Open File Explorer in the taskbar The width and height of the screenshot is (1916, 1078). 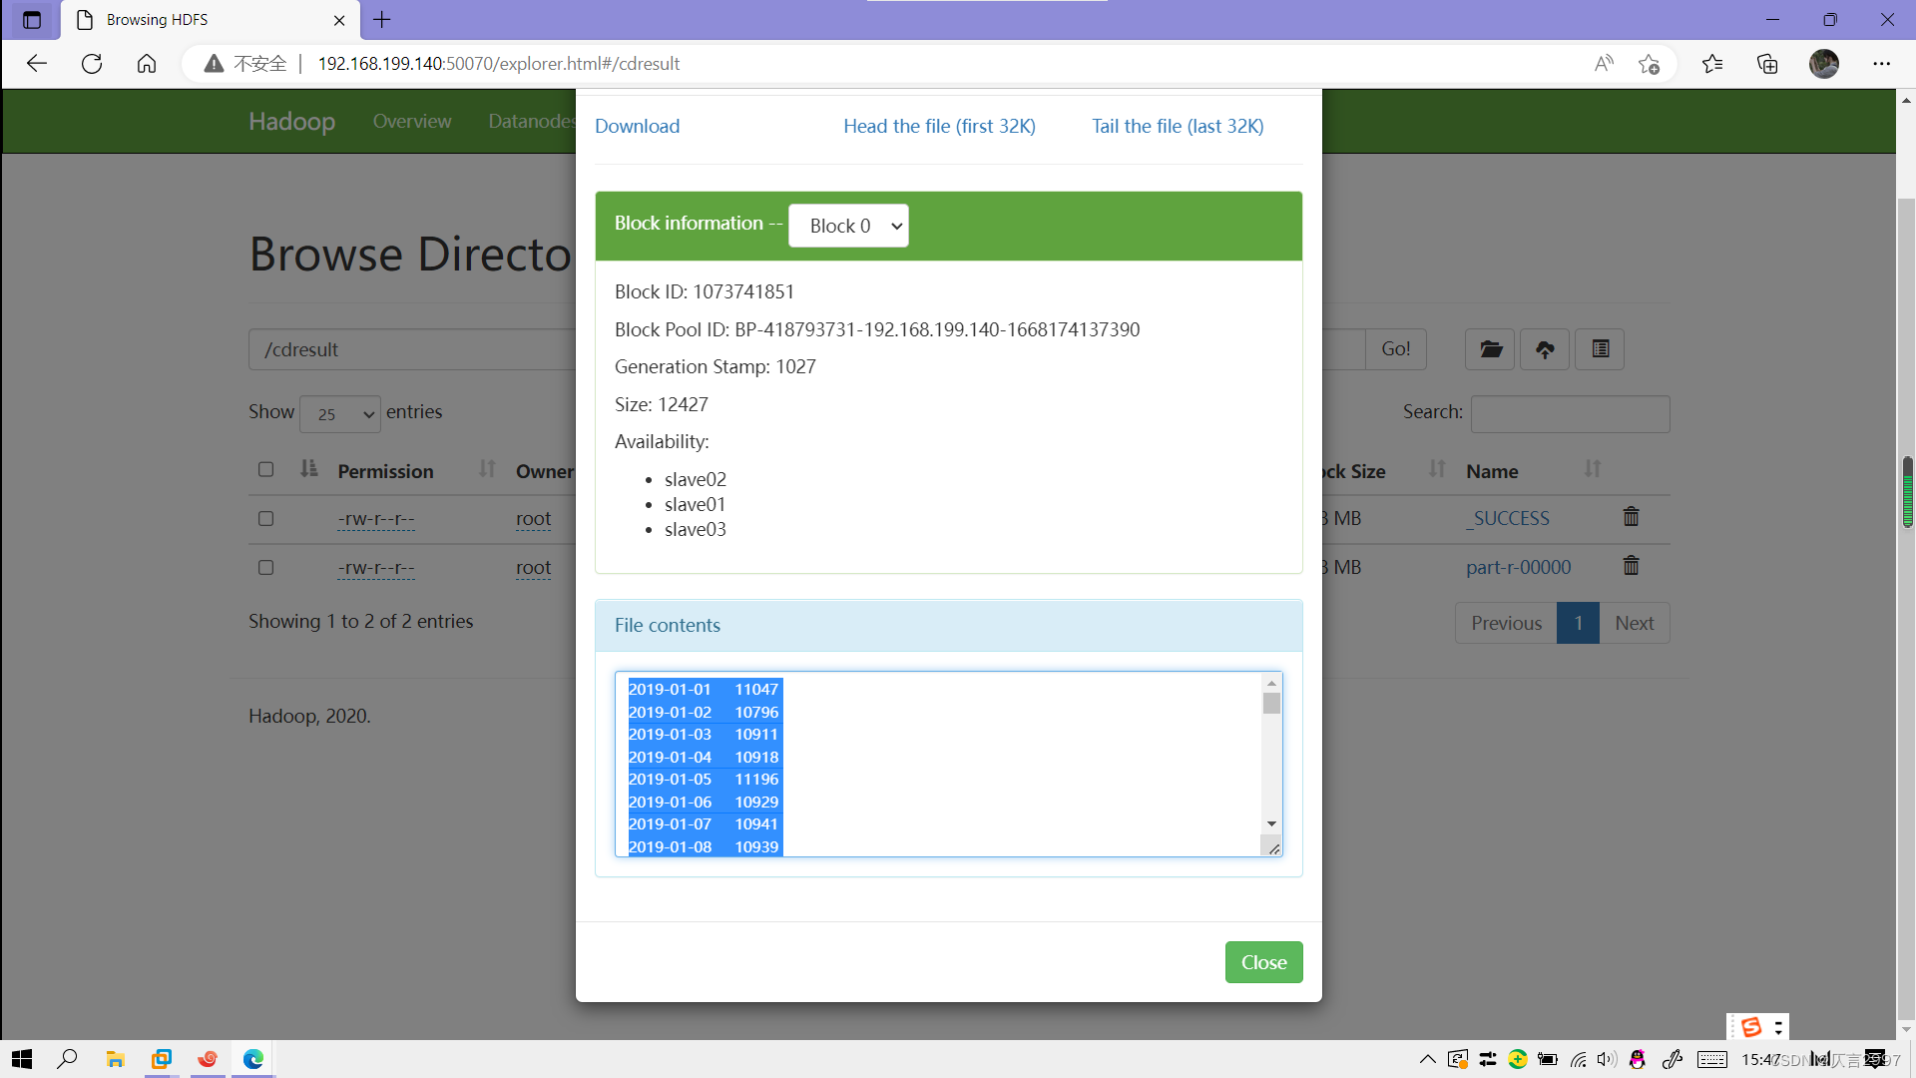tap(116, 1059)
